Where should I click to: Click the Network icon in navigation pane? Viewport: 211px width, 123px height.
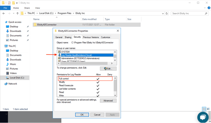pyautogui.click(x=6, y=84)
